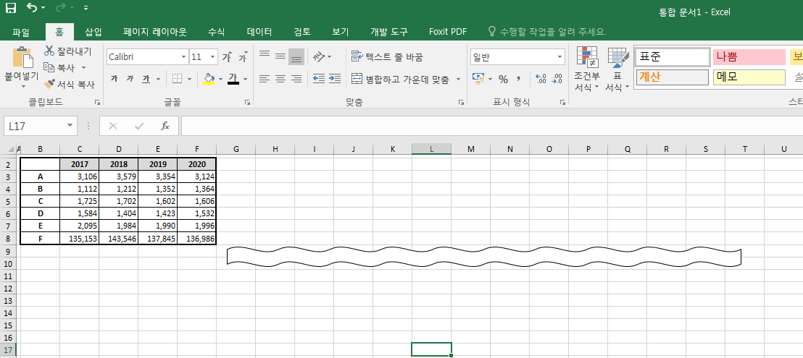
Task: Toggle 텍스트 줄 바꿈 wrap text
Action: point(387,56)
